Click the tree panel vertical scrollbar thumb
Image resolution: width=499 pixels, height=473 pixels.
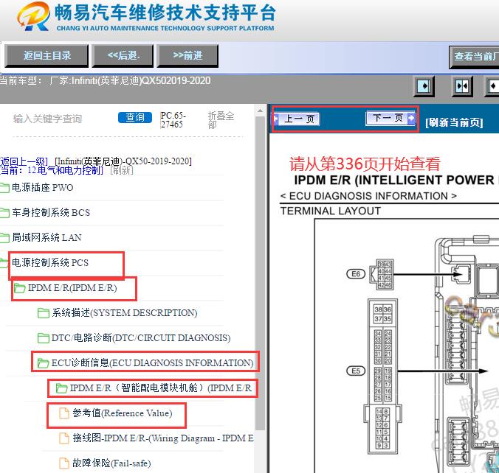click(x=260, y=273)
